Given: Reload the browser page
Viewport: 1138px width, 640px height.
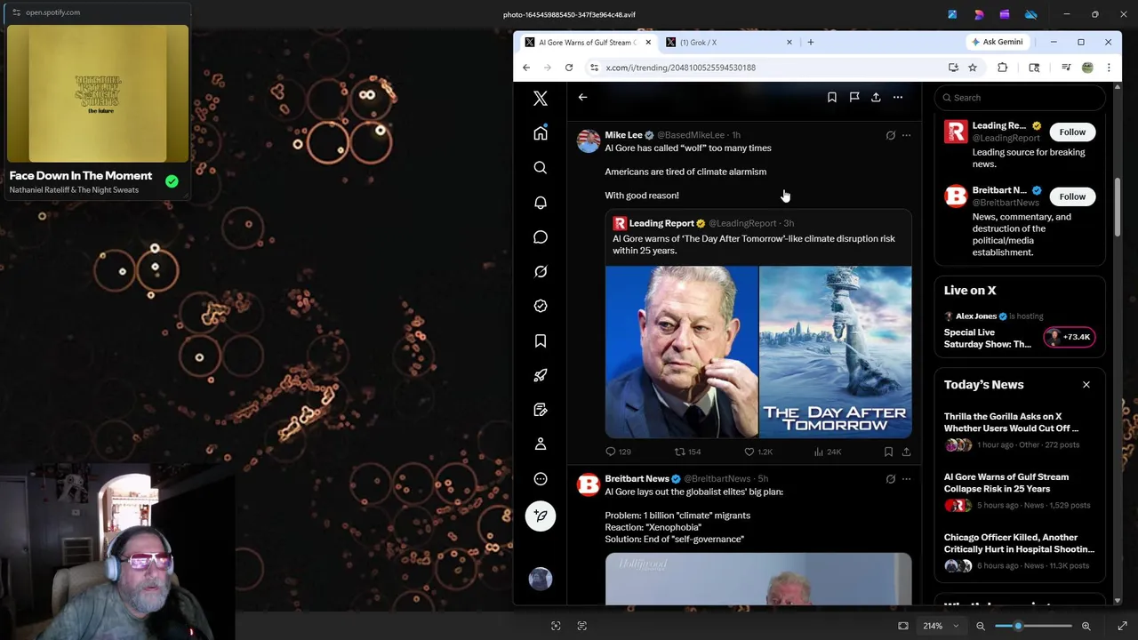Looking at the screenshot, I should pyautogui.click(x=569, y=68).
